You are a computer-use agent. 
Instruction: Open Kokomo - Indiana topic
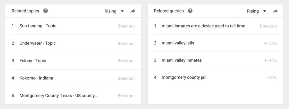(x=73, y=78)
